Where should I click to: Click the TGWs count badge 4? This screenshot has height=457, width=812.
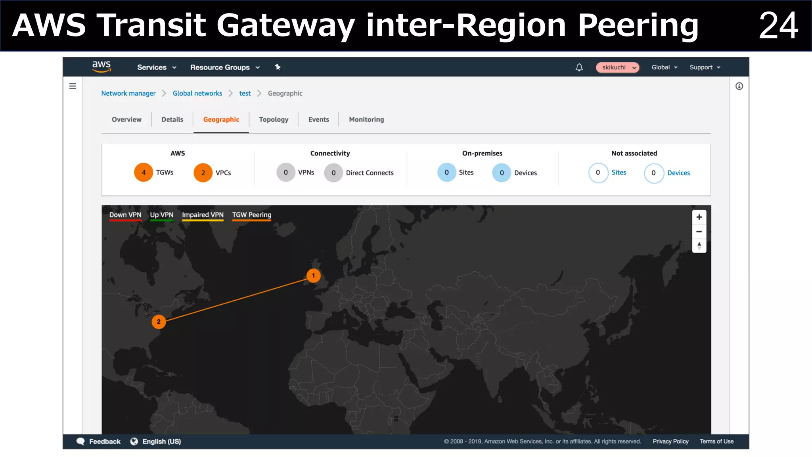144,173
